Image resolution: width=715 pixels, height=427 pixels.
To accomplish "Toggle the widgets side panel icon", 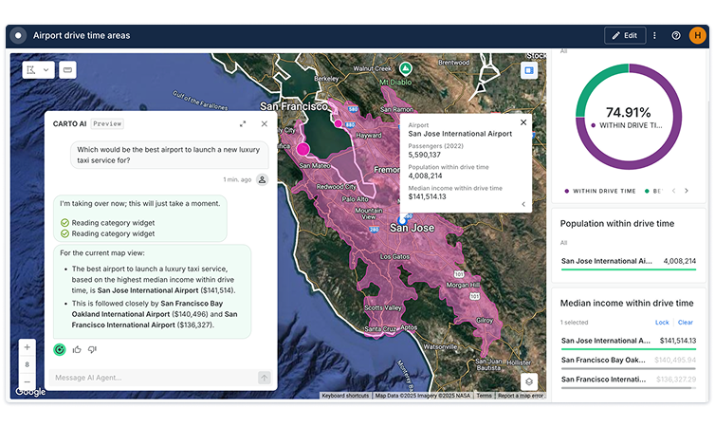I will 529,70.
